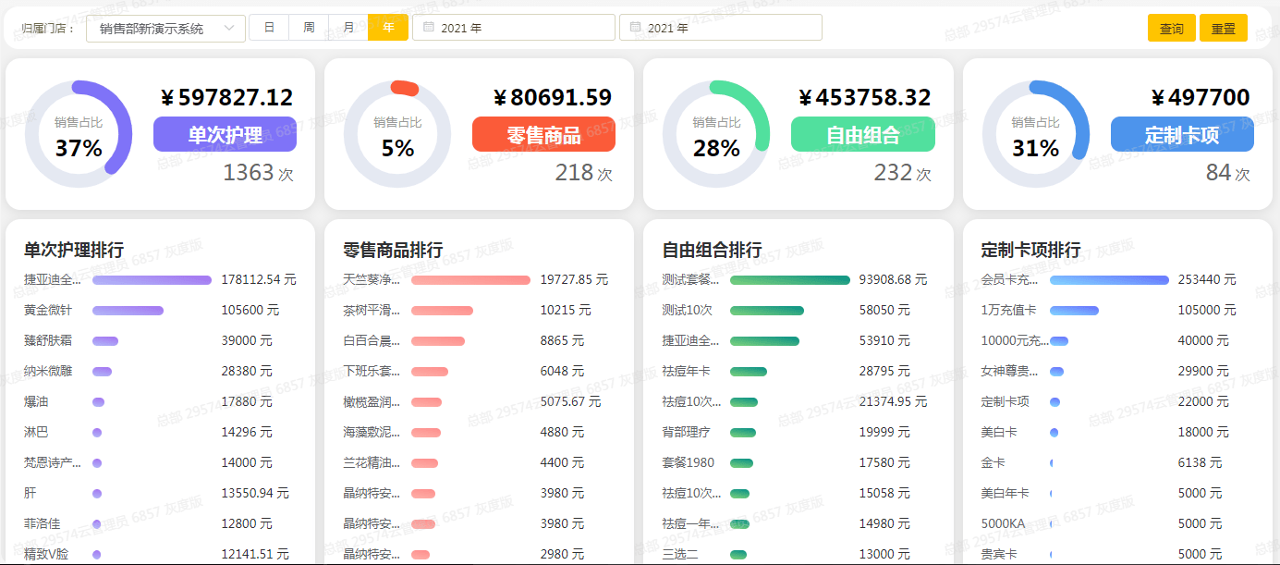Select the 月 (month) period option
Viewport: 1280px width, 565px height.
348,28
